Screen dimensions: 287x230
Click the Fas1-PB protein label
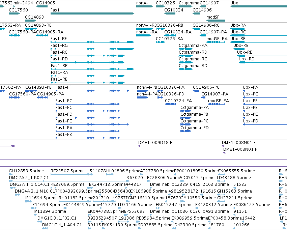(64, 135)
